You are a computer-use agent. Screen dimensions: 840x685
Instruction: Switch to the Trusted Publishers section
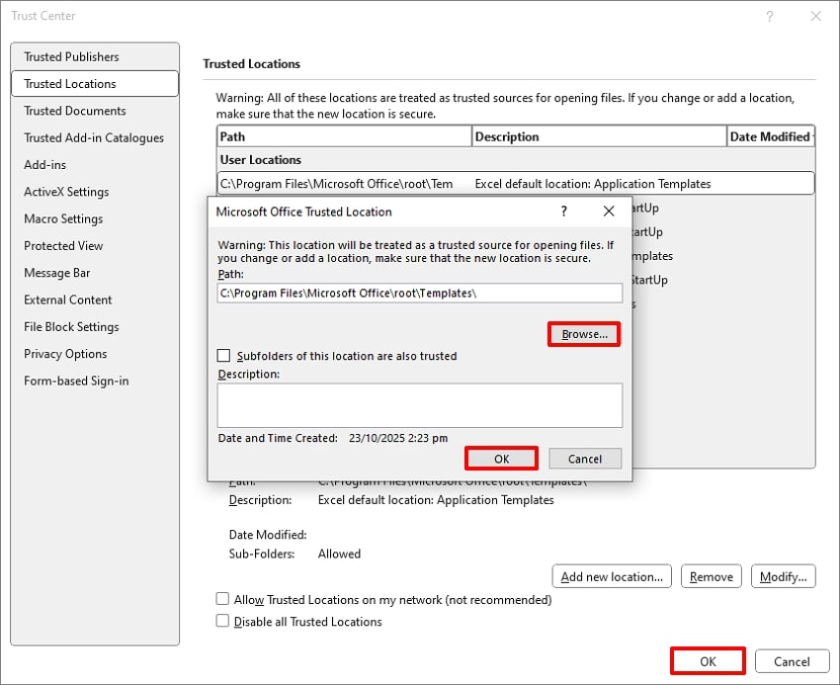[71, 56]
